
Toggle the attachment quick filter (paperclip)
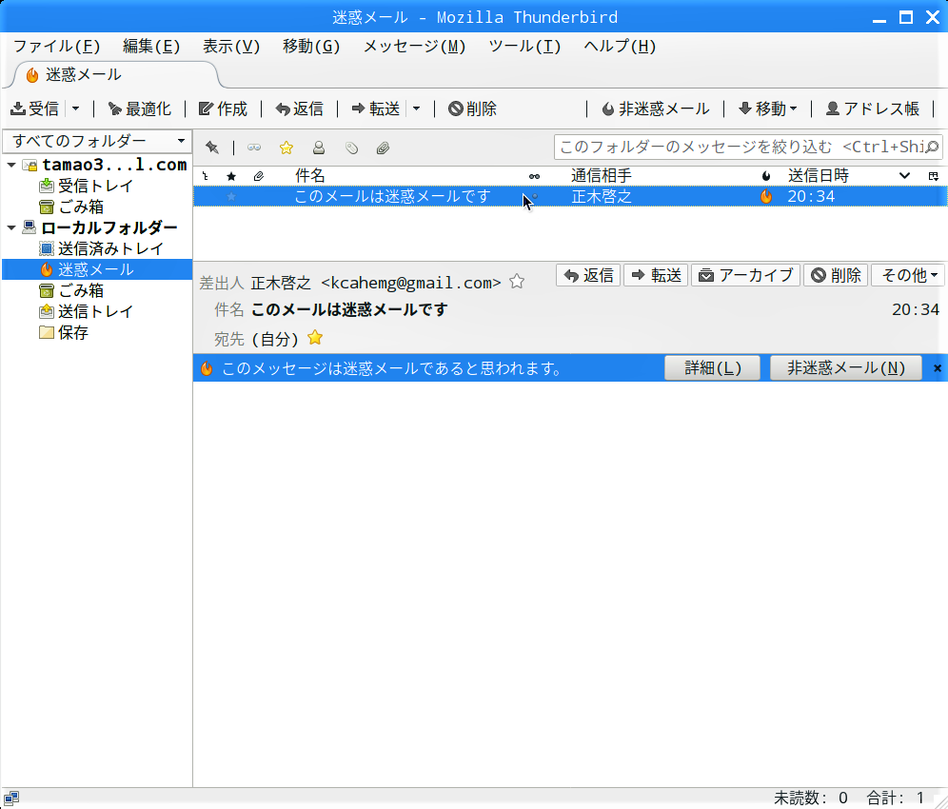pos(384,148)
